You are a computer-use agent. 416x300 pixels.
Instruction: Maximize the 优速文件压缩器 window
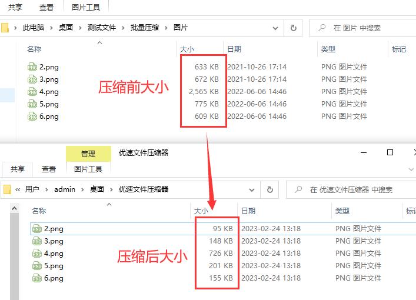click(390, 152)
